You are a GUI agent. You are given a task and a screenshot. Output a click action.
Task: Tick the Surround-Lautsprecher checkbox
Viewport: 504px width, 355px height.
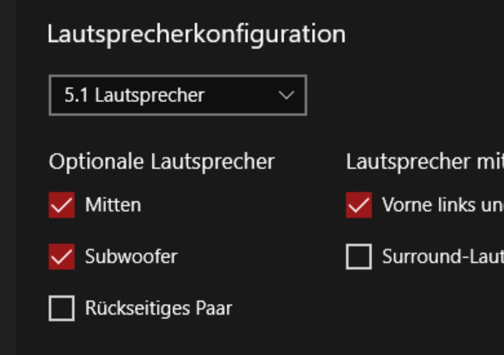359,256
